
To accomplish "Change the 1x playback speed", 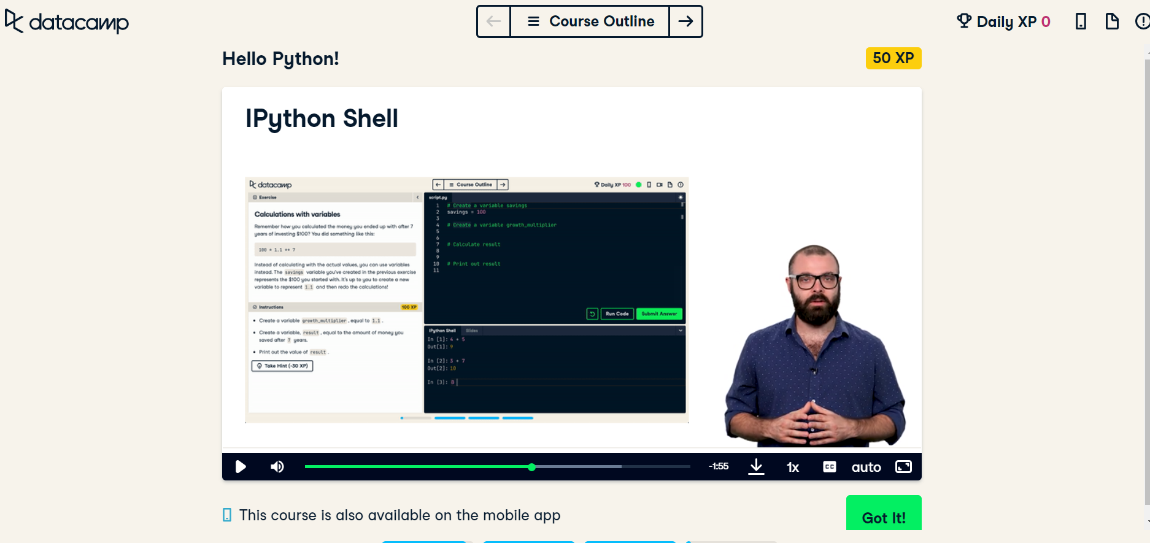I will coord(793,468).
